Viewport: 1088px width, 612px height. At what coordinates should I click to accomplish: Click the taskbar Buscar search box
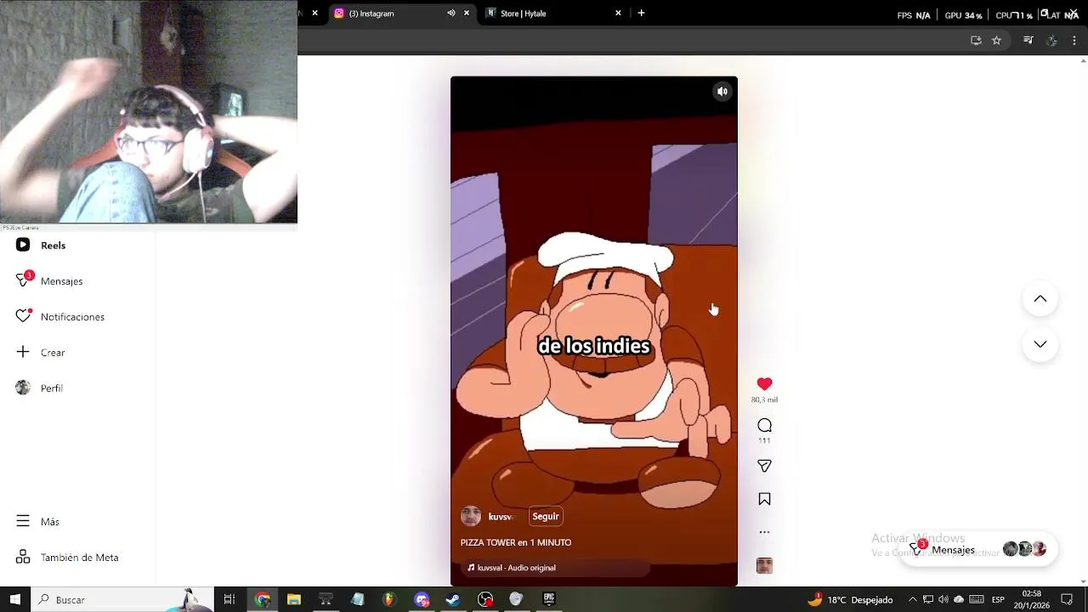coord(119,599)
